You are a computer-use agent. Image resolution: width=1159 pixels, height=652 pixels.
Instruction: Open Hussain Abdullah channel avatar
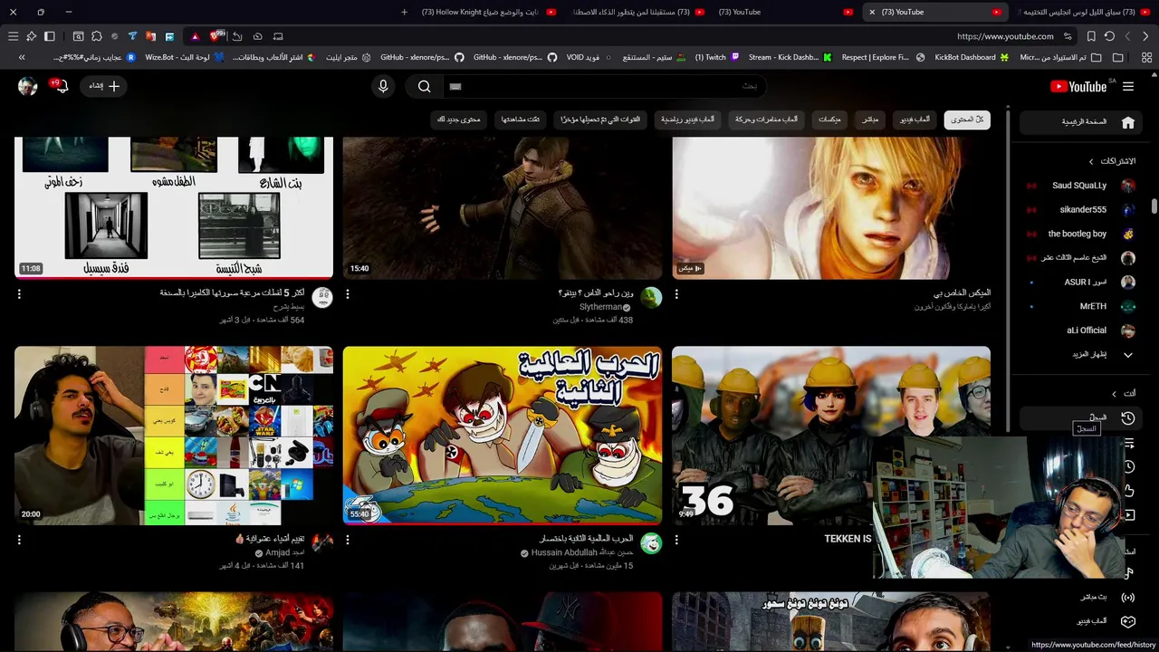pos(651,543)
